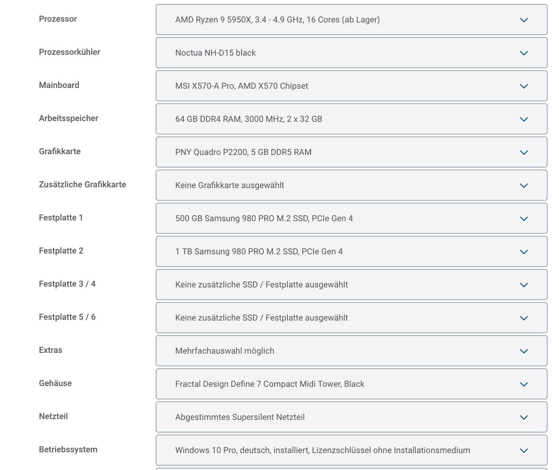The height and width of the screenshot is (470, 559).
Task: Open the Festplatte 1 dropdown with 500 GB Samsung
Action: point(351,218)
